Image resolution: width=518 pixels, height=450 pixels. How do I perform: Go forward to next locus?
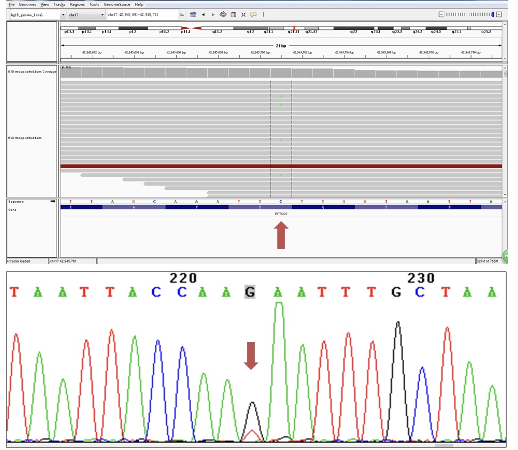point(213,14)
